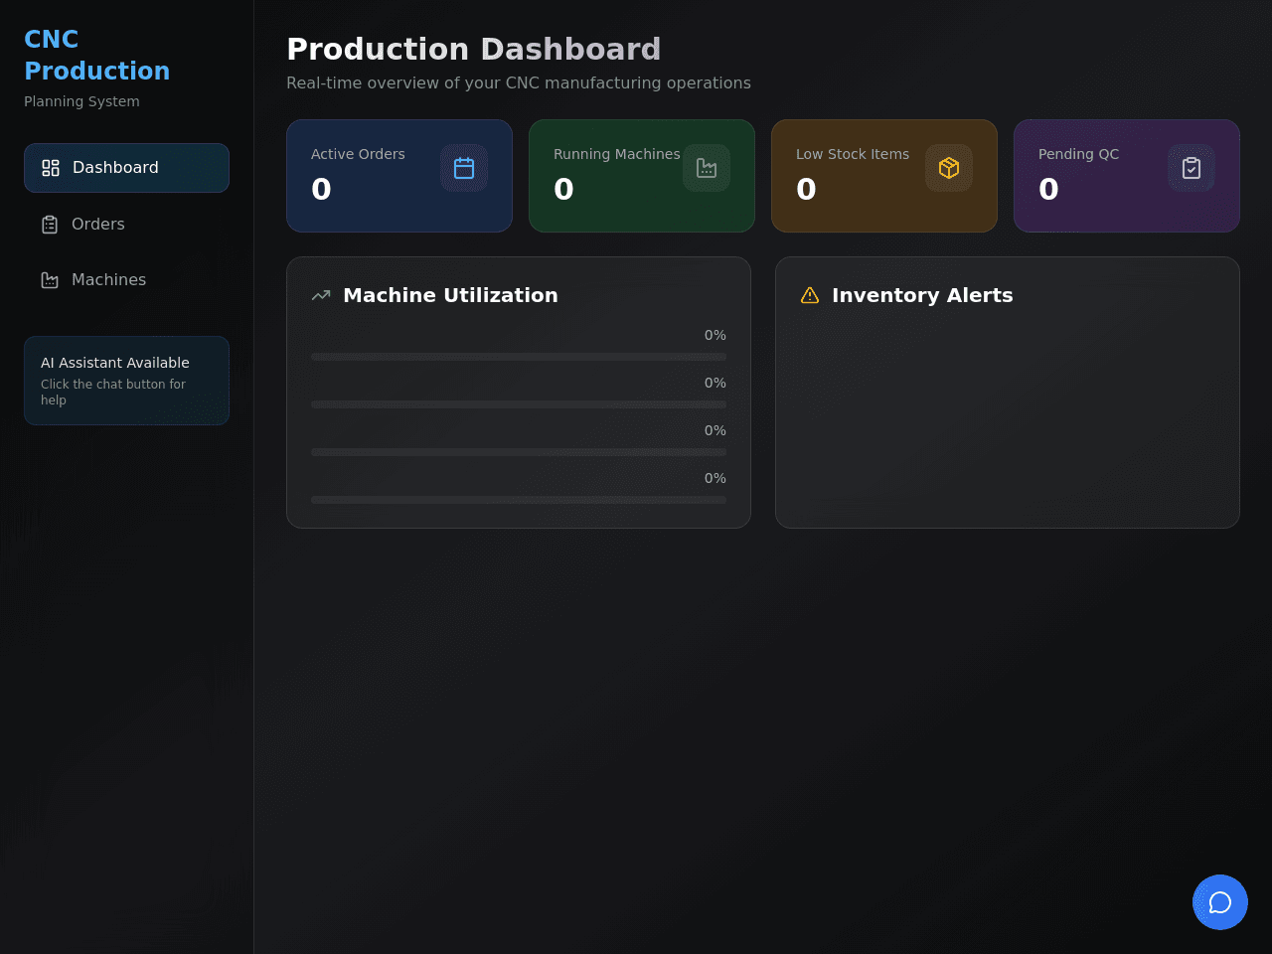Click the Active Orders count value
The image size is (1272, 954).
[x=321, y=189]
